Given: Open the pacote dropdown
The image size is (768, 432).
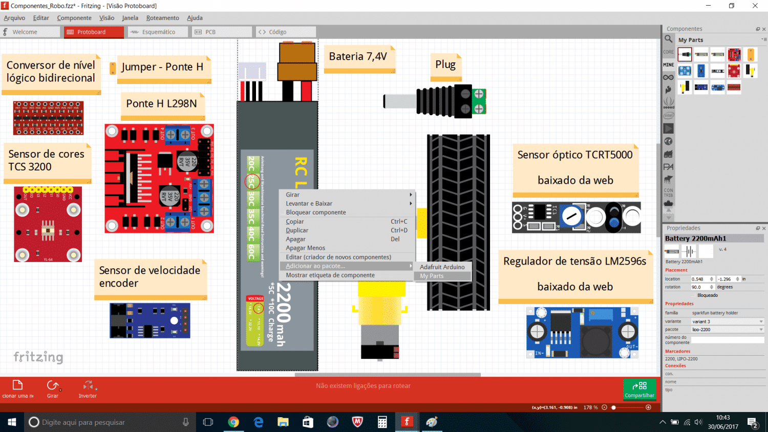Looking at the screenshot, I should pos(728,330).
